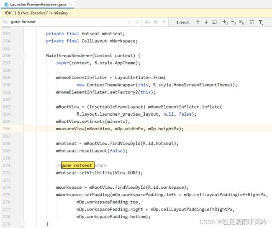Collapse the MainThreadRenderer constructor at line 256
Viewport: 272px width, 228px height.
(x=23, y=56)
